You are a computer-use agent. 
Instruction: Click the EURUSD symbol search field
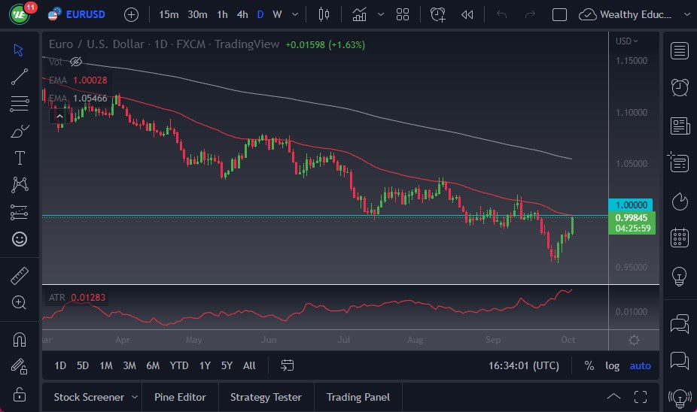click(85, 14)
